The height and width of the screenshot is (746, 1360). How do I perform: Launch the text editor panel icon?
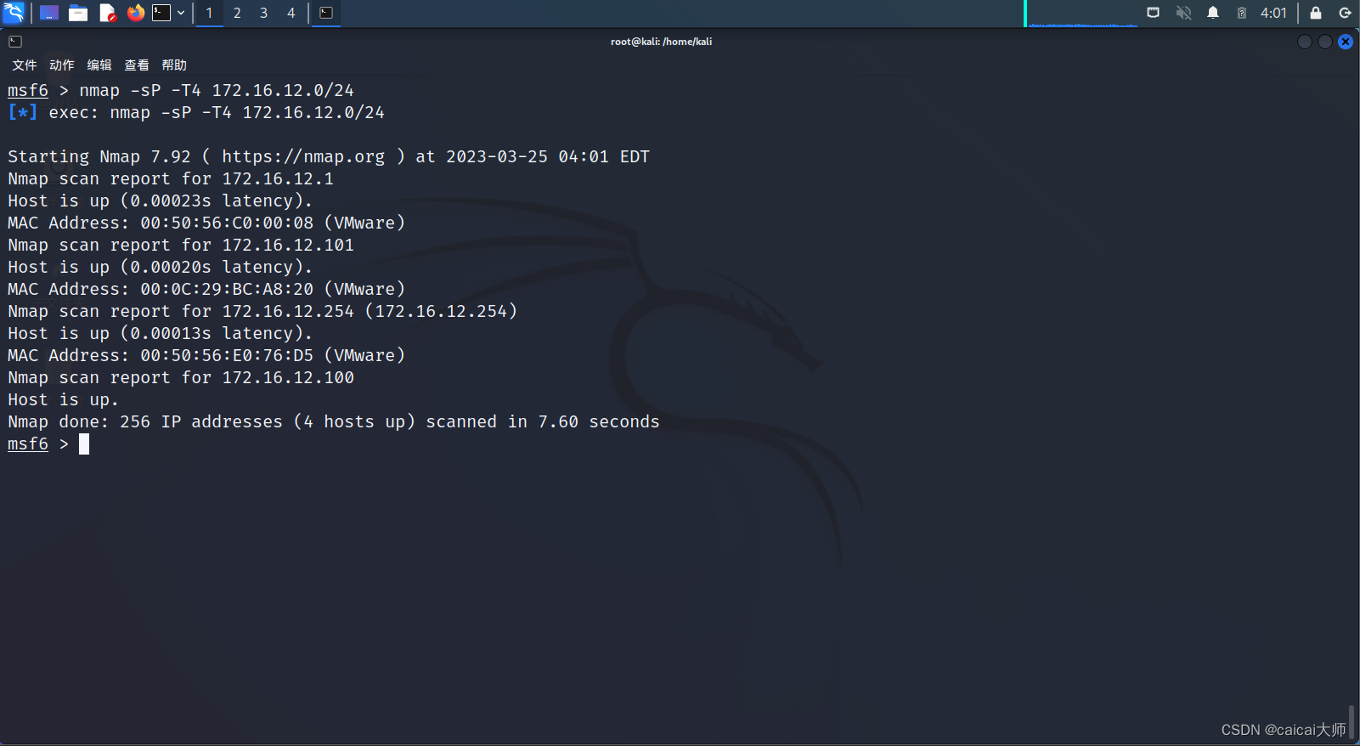107,13
